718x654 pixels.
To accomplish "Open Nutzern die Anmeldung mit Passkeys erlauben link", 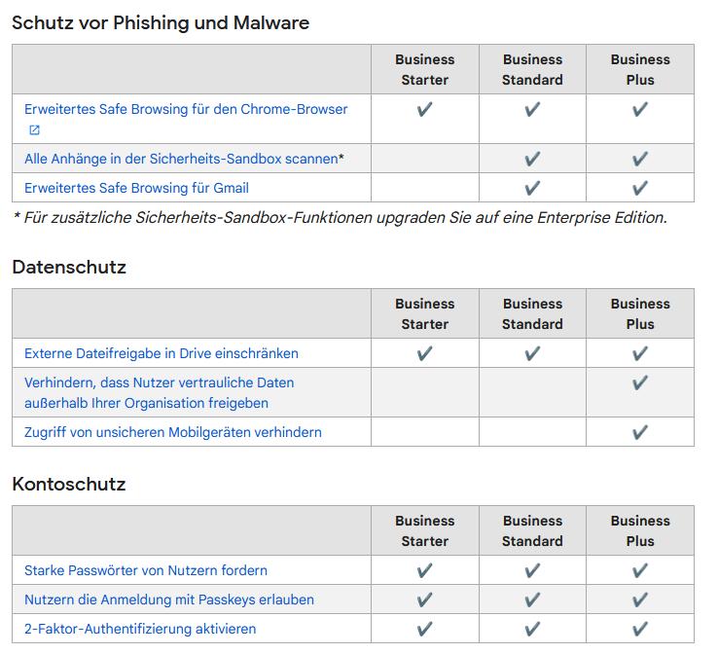I will coord(169,600).
